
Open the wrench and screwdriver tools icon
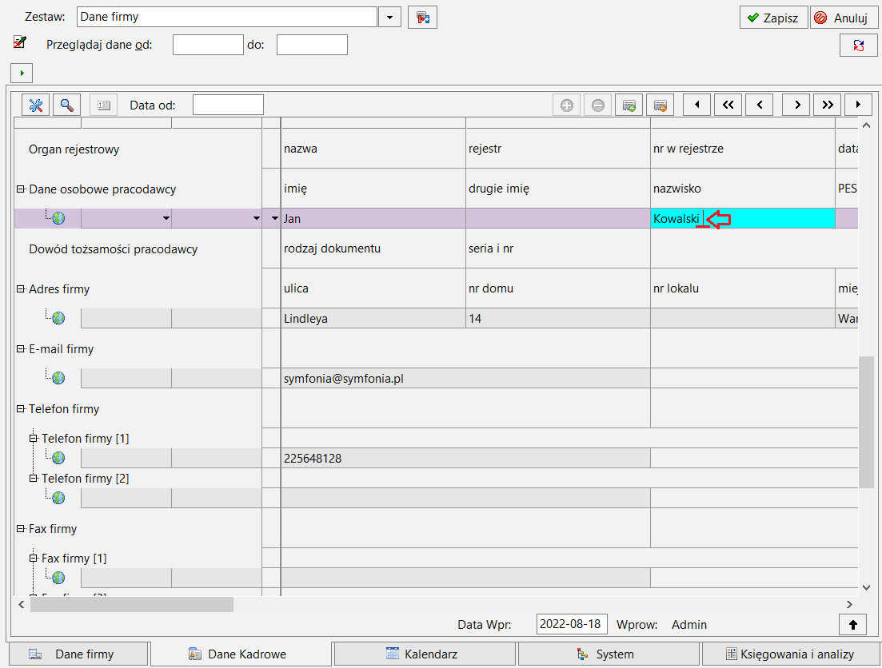click(36, 105)
